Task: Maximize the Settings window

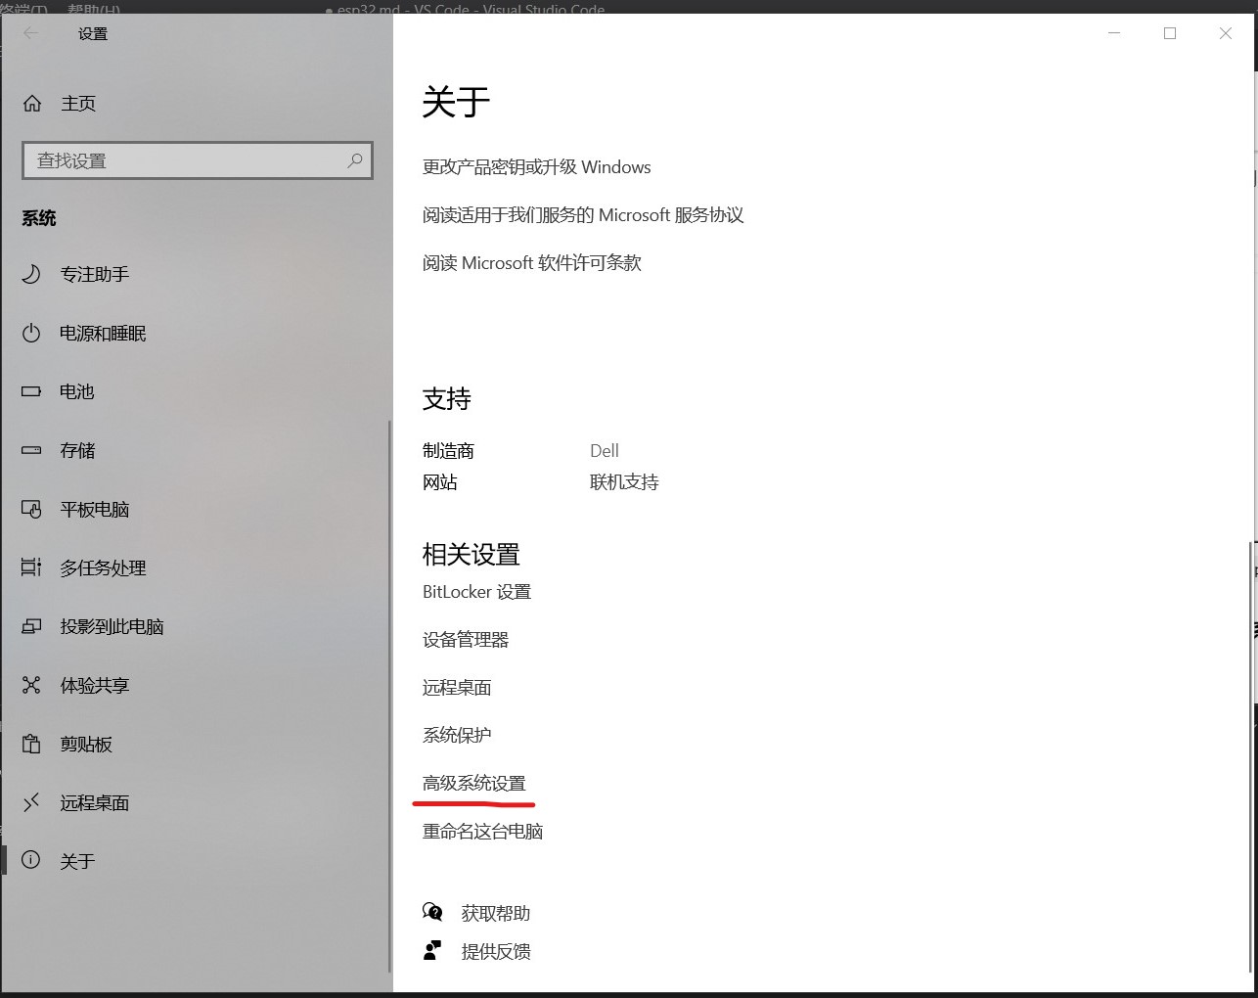Action: (x=1170, y=33)
